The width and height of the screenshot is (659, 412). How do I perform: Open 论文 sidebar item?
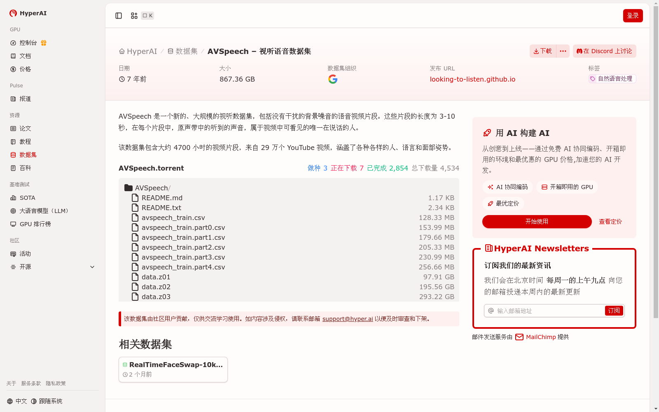click(21, 129)
